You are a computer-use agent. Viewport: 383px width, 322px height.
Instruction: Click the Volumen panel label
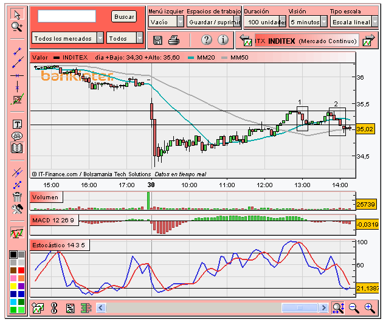46,197
